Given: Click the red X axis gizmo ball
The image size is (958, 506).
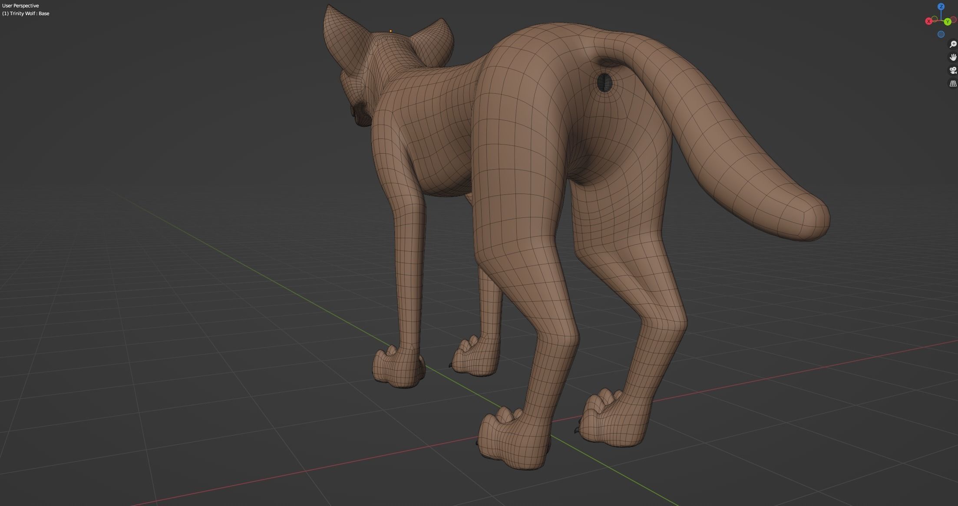Looking at the screenshot, I should pyautogui.click(x=928, y=21).
